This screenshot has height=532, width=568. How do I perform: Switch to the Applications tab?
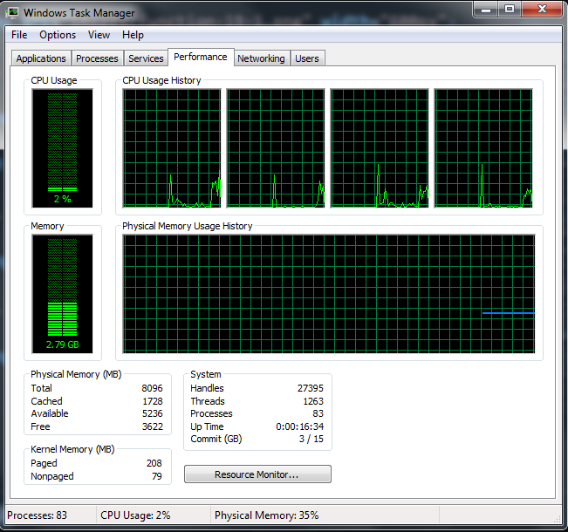pyautogui.click(x=41, y=58)
